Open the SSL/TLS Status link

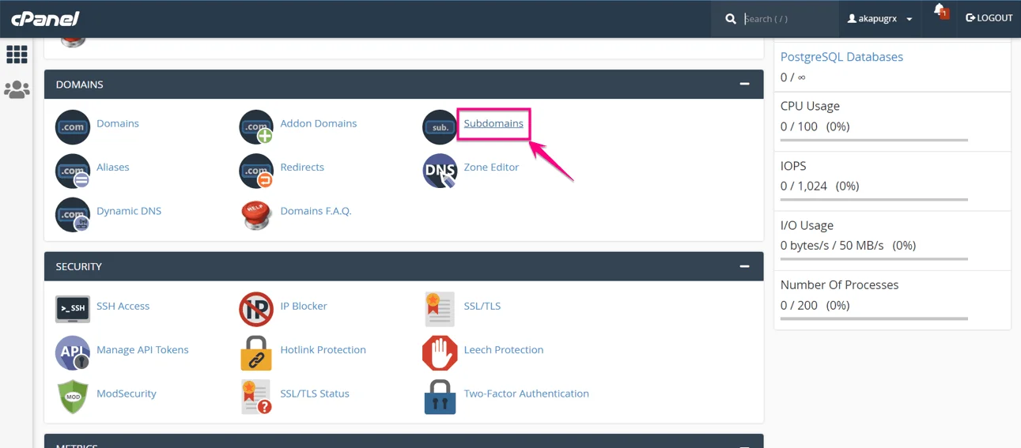click(315, 393)
